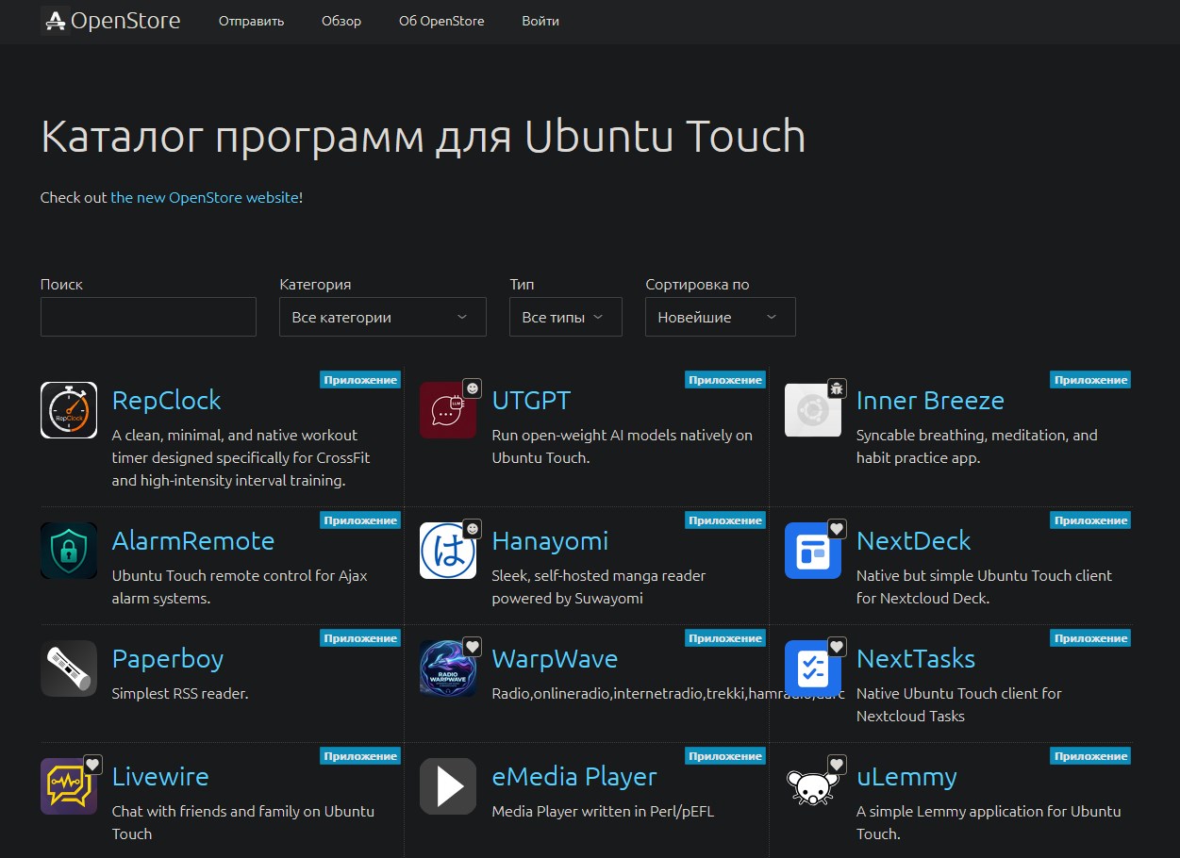Click the bug badge on Inner Breeze icon
Image resolution: width=1180 pixels, height=858 pixels.
(x=837, y=388)
